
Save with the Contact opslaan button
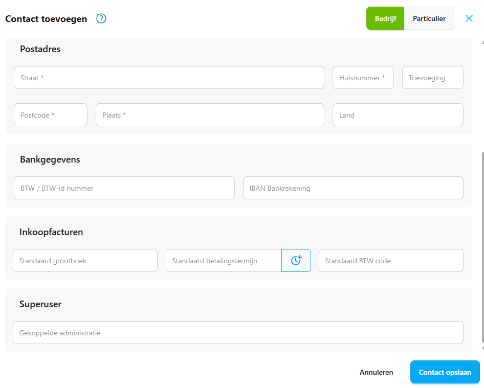point(445,372)
